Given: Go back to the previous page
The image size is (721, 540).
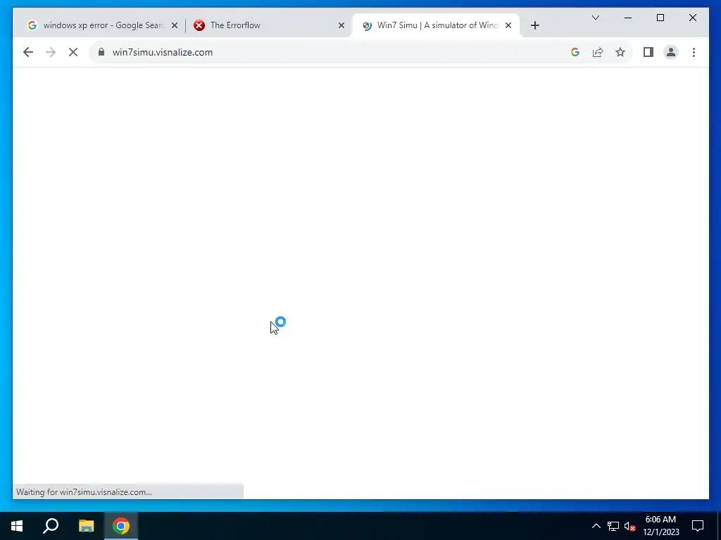Looking at the screenshot, I should (28, 52).
